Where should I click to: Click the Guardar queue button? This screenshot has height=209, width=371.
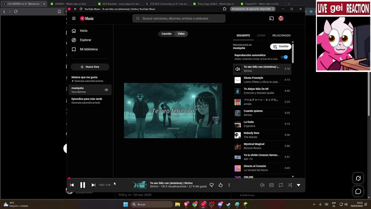(x=281, y=46)
